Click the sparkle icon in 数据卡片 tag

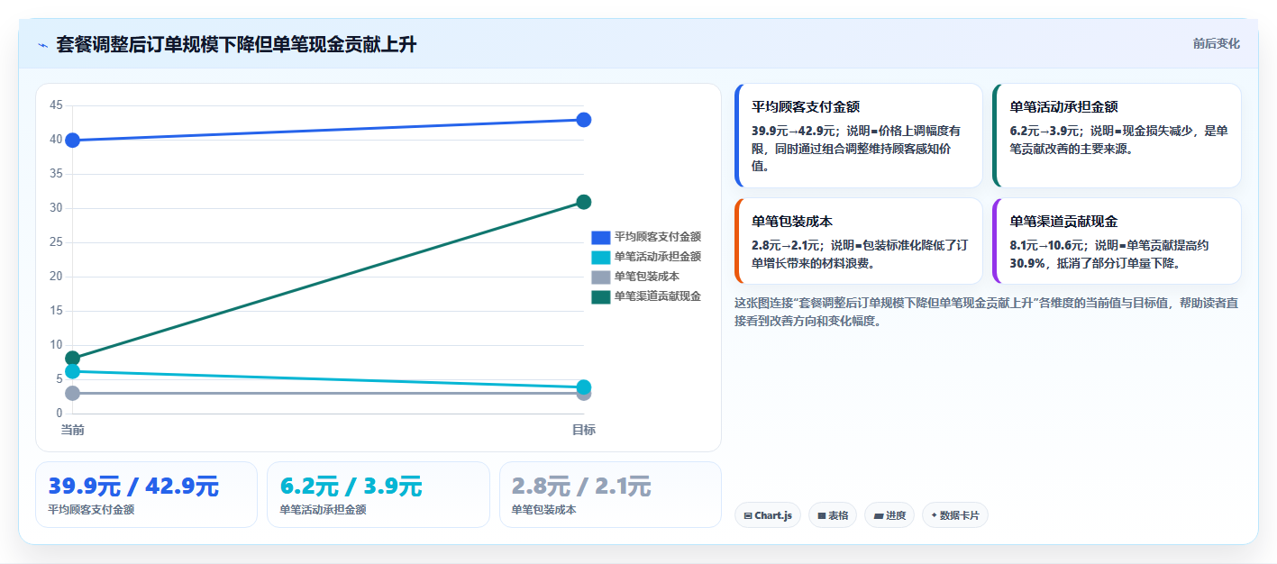pos(935,515)
